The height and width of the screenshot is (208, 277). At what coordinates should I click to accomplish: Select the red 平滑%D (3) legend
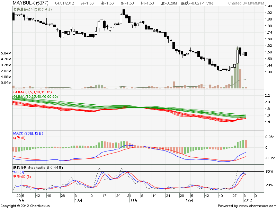pyautogui.click(x=23, y=177)
